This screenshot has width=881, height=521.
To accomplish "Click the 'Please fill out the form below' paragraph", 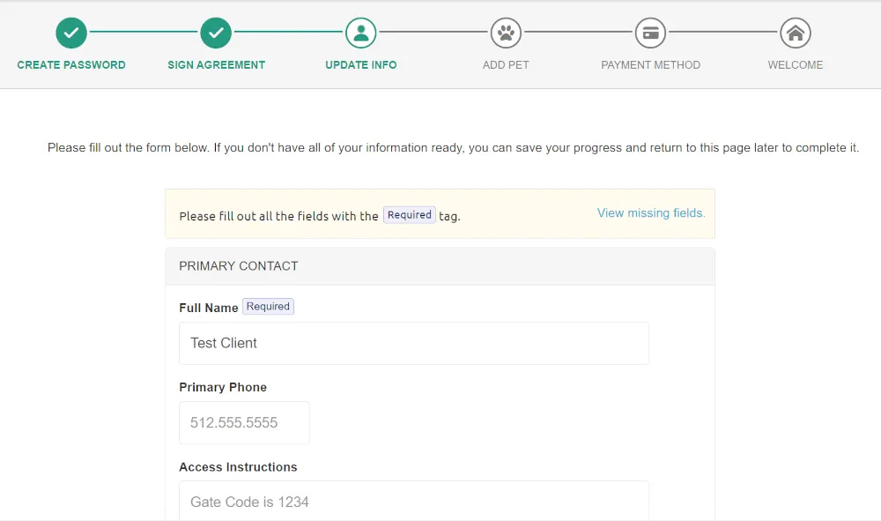I will (x=453, y=148).
